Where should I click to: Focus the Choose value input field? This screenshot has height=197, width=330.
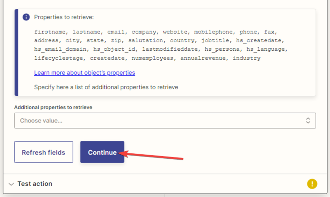coord(159,121)
